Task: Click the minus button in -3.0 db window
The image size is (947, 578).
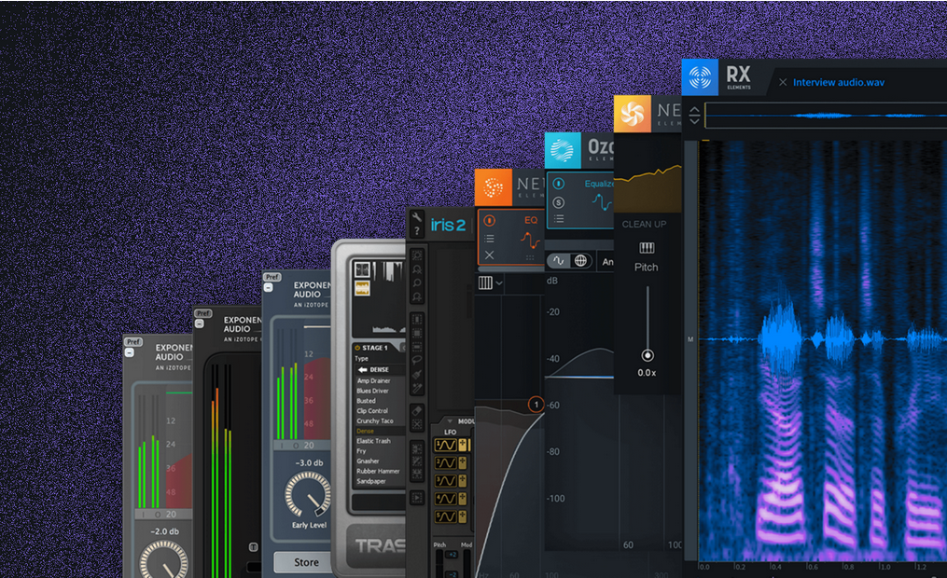Action: click(268, 288)
